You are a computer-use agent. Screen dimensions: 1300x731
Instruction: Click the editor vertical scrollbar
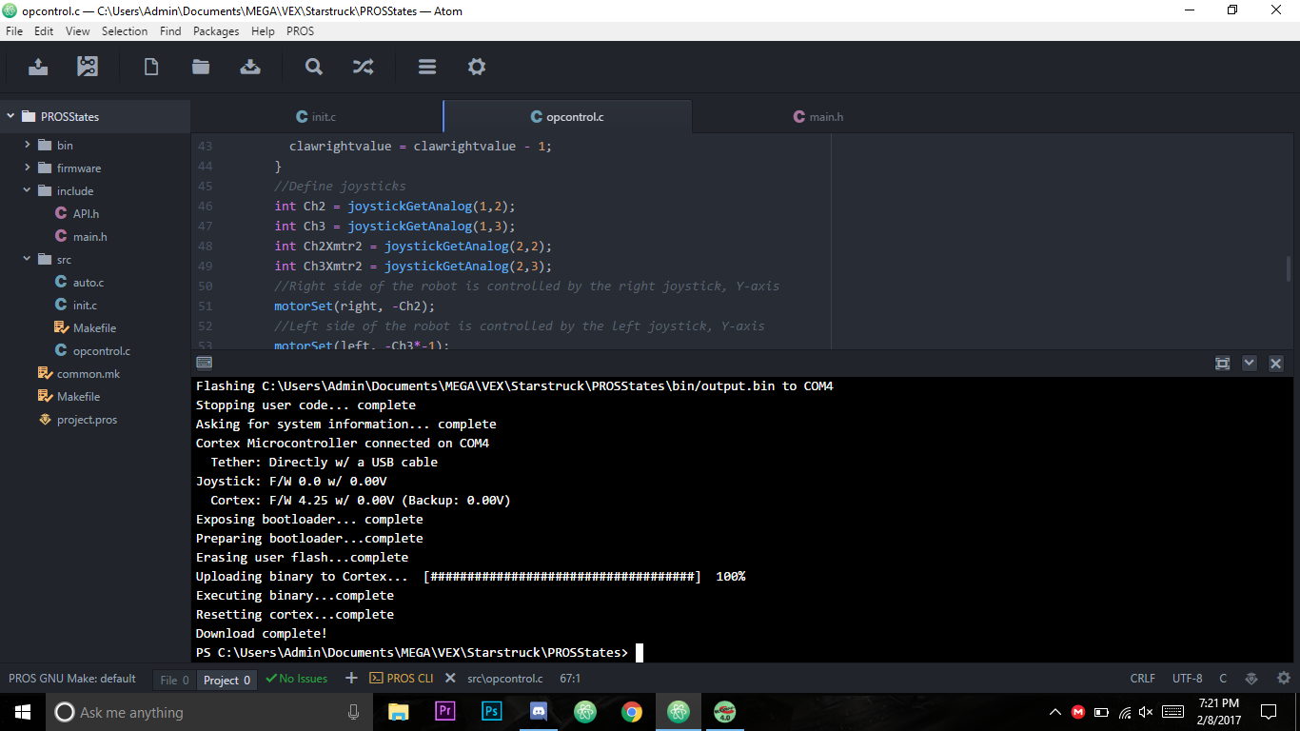click(1290, 268)
